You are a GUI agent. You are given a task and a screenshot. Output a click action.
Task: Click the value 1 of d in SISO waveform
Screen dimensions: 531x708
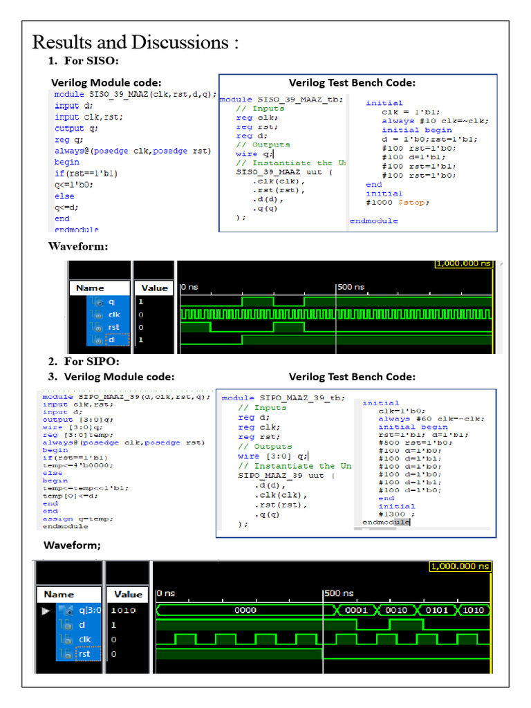pos(141,339)
